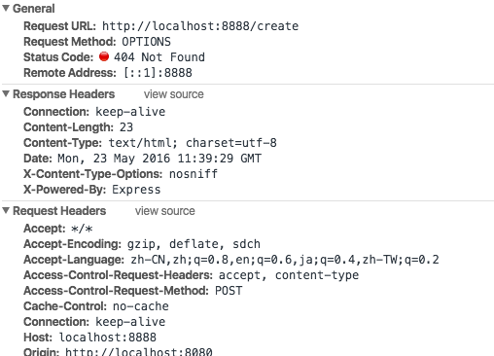Collapse the General section triangle
The width and height of the screenshot is (494, 356).
pos(6,8)
